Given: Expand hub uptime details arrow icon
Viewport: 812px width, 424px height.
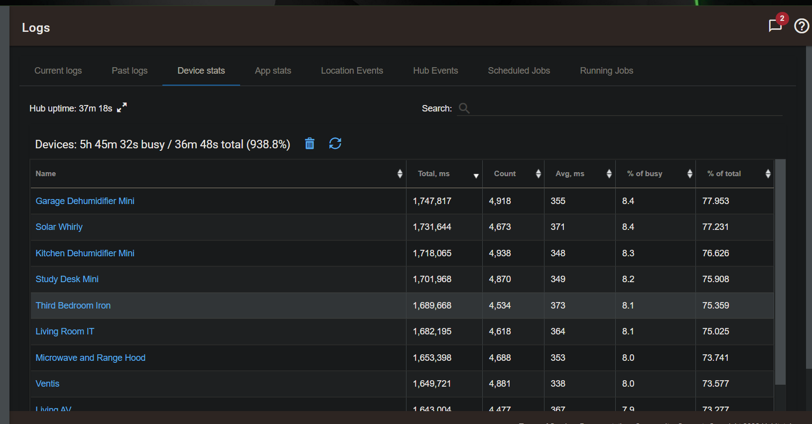Looking at the screenshot, I should [x=122, y=107].
